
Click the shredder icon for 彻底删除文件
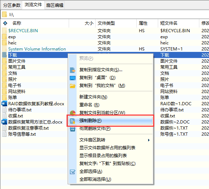pos(73,129)
